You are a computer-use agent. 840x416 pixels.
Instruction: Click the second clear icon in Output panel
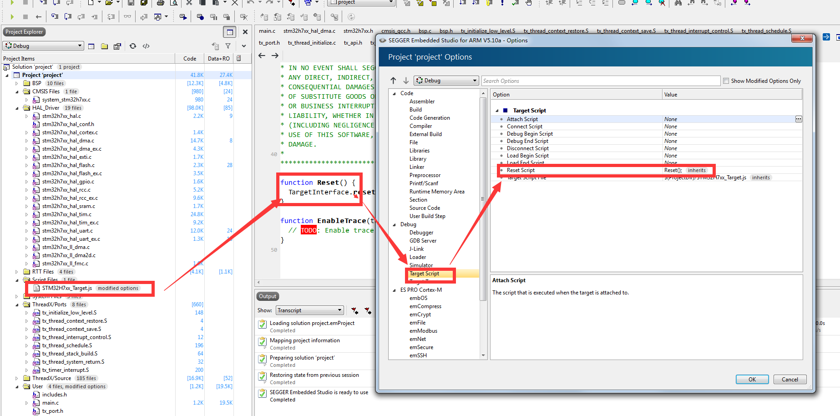coord(368,310)
